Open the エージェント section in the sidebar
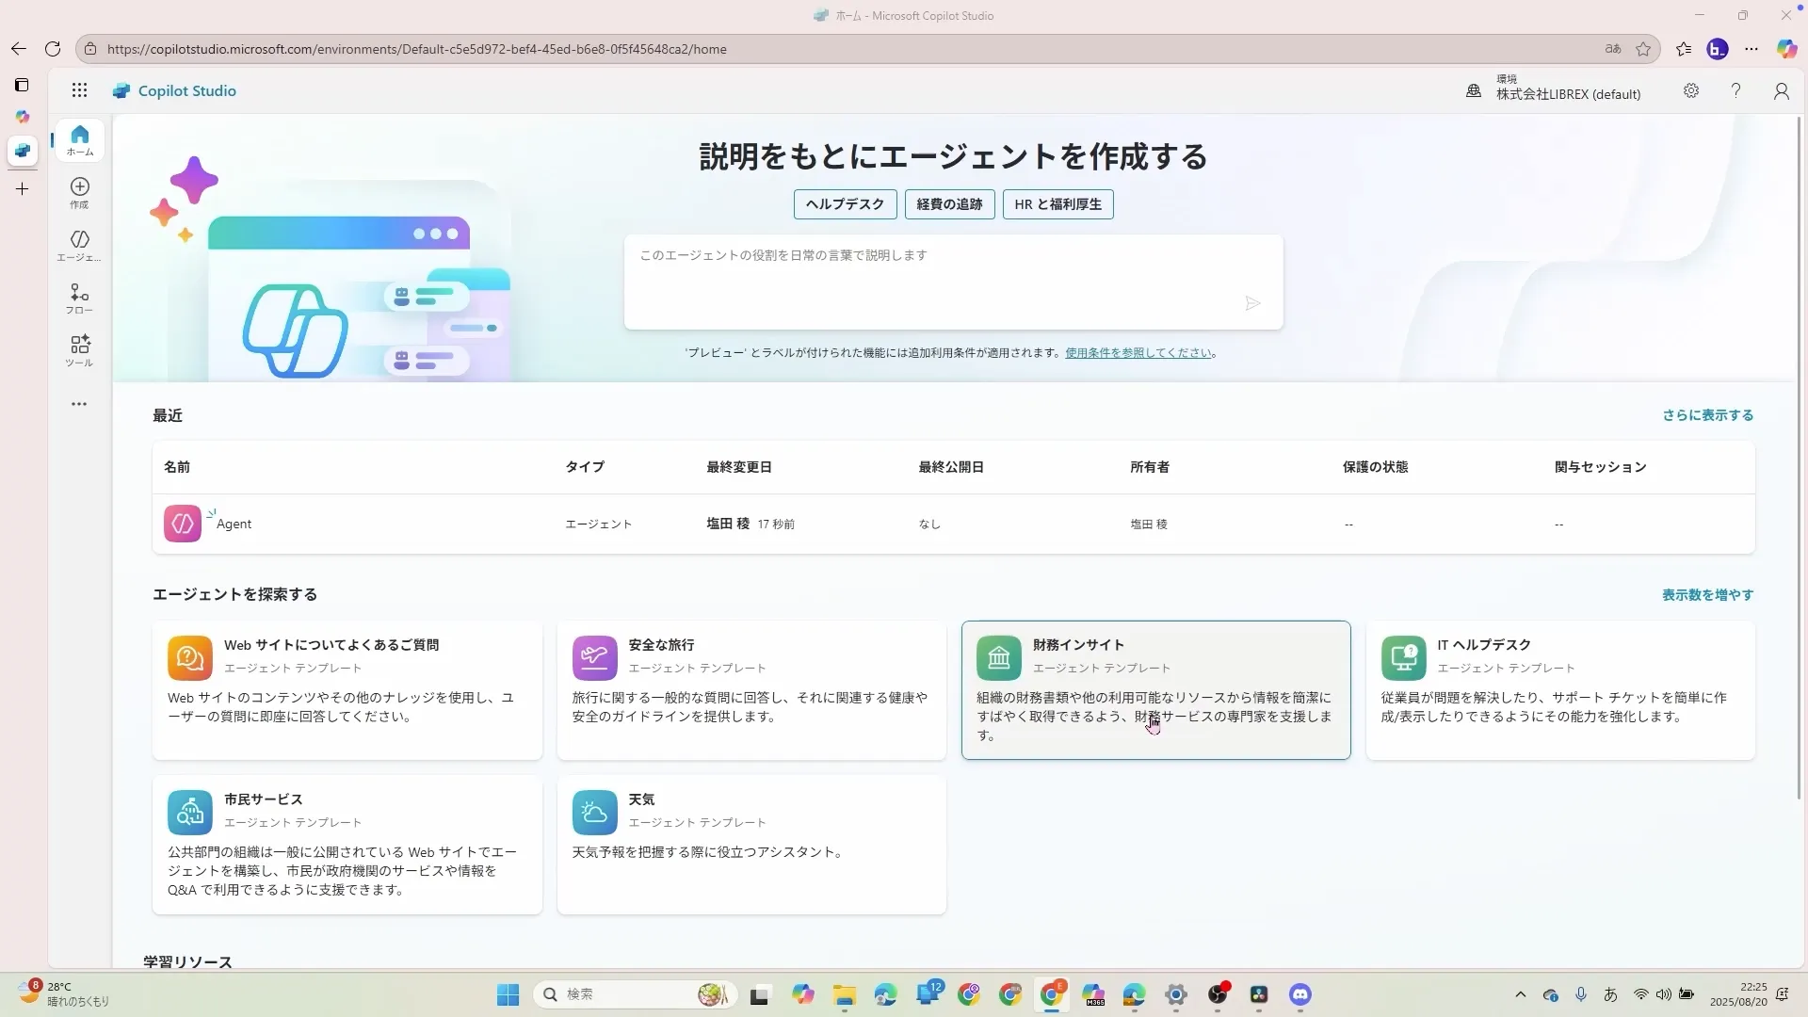This screenshot has height=1017, width=1808. click(x=80, y=245)
